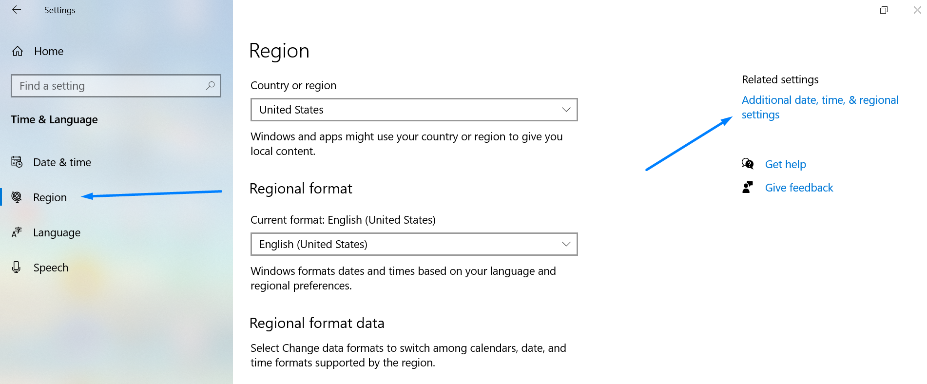Click the Home house icon
Viewport: 927px width, 384px height.
(18, 51)
